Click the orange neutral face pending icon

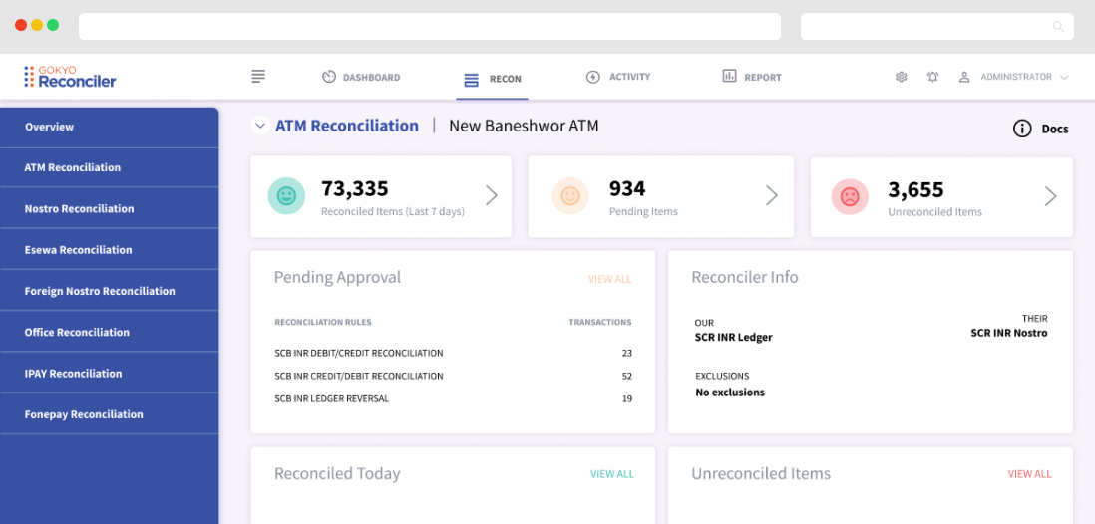point(570,196)
